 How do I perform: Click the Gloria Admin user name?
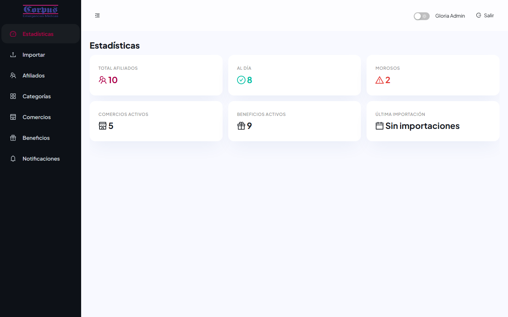pos(450,16)
